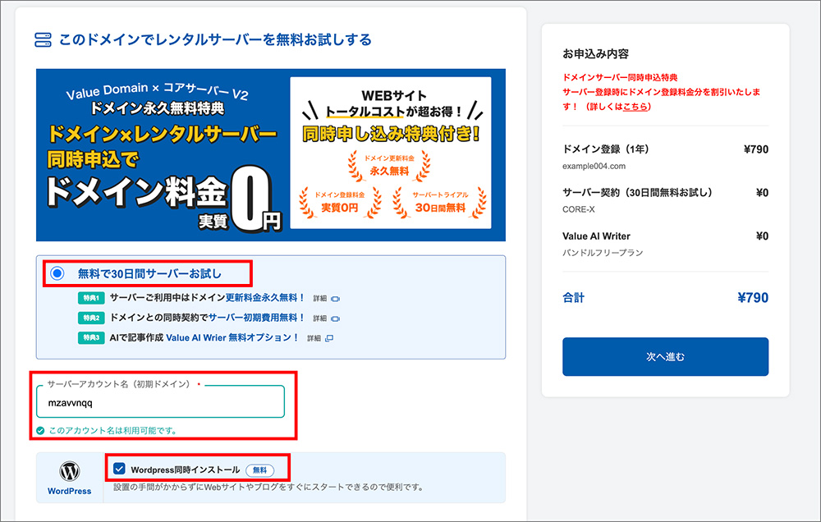
Task: Focus the server account name input field
Action: tap(160, 402)
